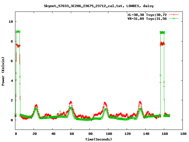Screen dimensions: 189x142
Task: Click the red plus legend line sample
Action: pyautogui.click(x=174, y=15)
